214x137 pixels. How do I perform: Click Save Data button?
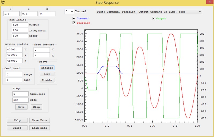[39, 120]
